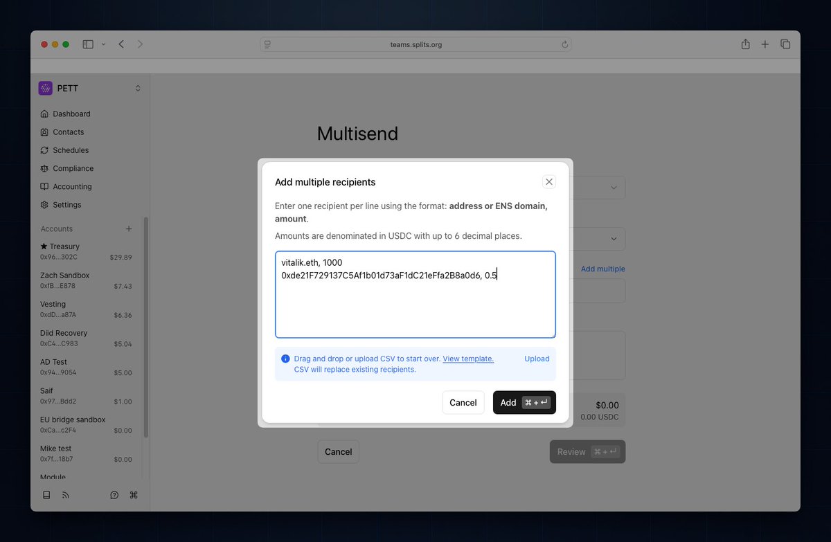Select the Saif account
The width and height of the screenshot is (831, 542).
(x=86, y=396)
